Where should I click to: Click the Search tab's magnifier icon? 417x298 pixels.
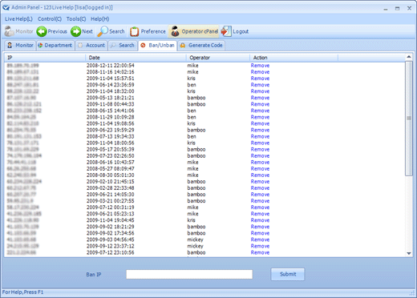113,46
